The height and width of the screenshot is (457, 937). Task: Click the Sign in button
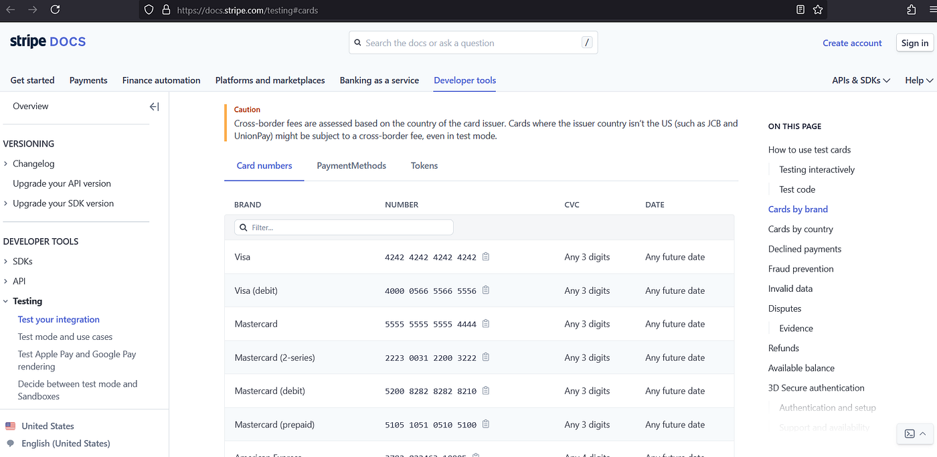coord(914,43)
